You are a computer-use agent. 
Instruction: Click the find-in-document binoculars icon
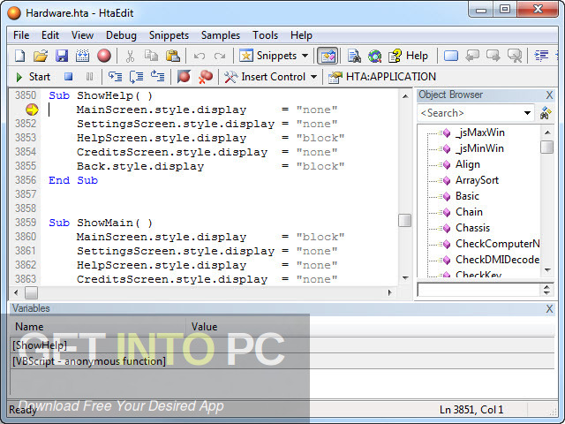pyautogui.click(x=354, y=56)
